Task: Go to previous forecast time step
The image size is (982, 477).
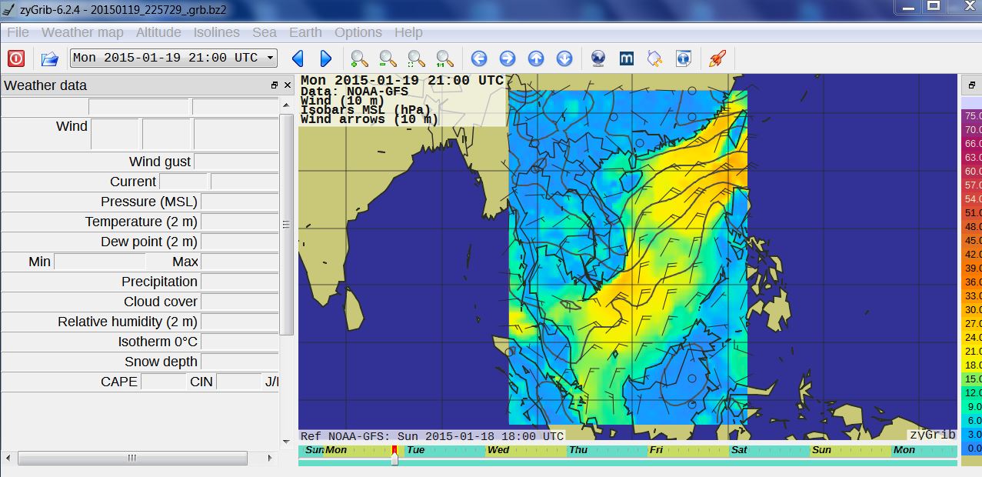Action: (298, 58)
